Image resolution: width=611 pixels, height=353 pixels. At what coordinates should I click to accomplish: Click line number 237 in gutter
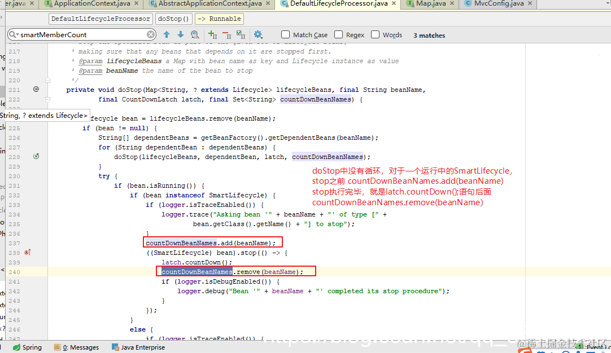[15, 243]
